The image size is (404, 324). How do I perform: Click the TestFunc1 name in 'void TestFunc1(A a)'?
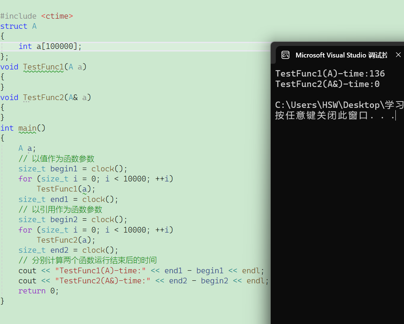point(43,67)
